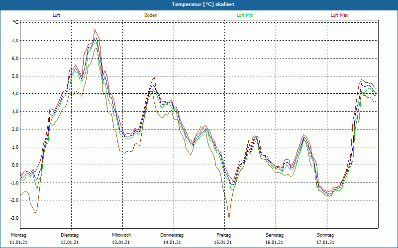Viewport: 398px width, 248px height.
Task: Click the '2,0' y-axis value
Action: tap(15, 129)
